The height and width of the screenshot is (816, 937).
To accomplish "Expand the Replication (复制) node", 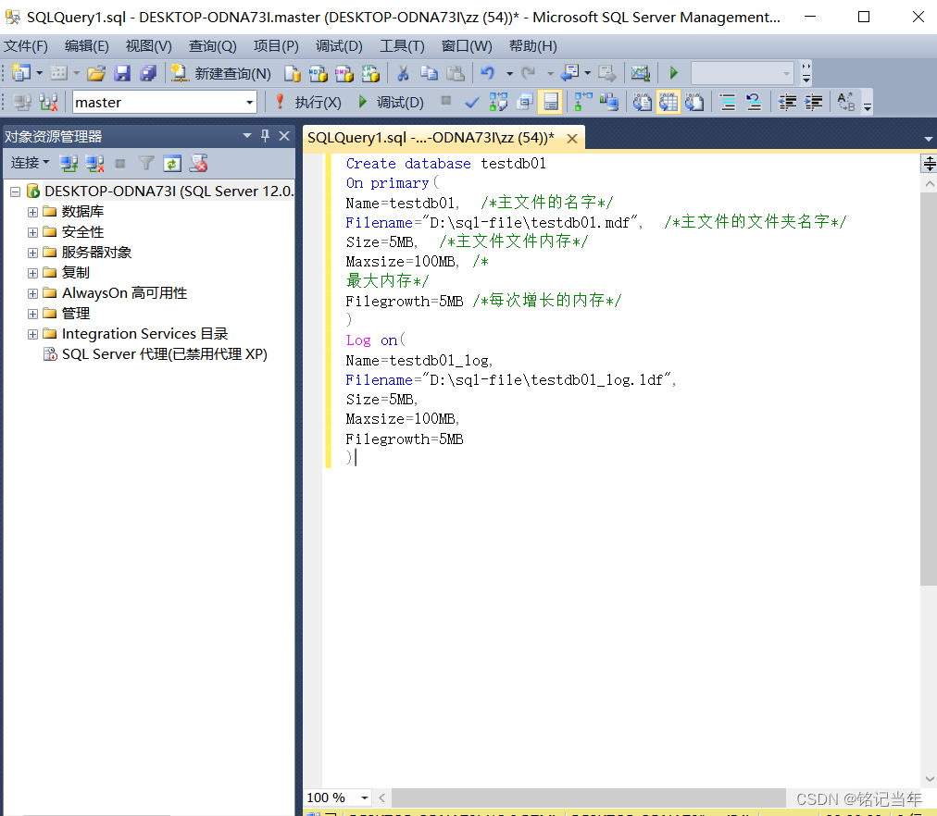I will 32,273.
